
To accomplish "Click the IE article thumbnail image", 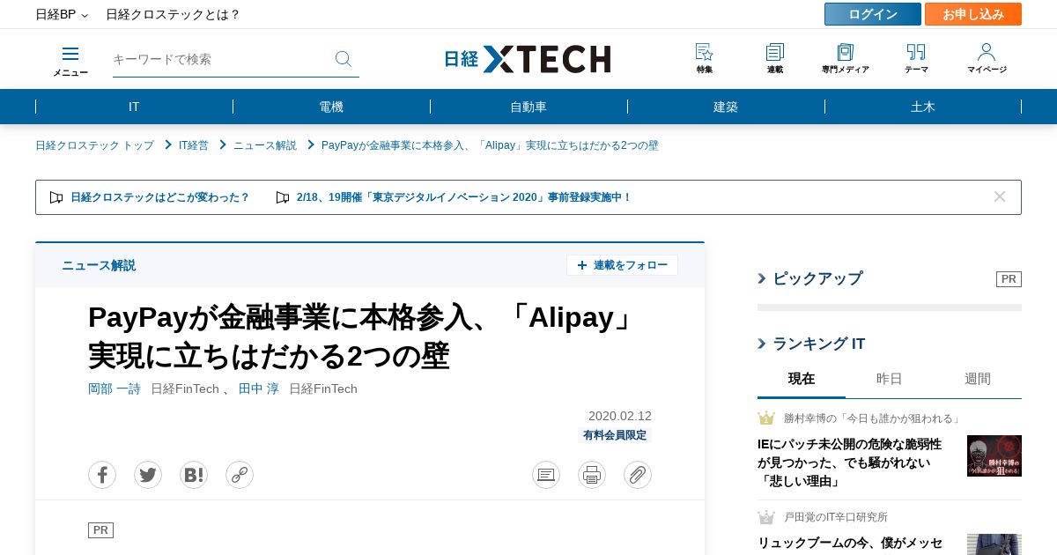I will [994, 455].
